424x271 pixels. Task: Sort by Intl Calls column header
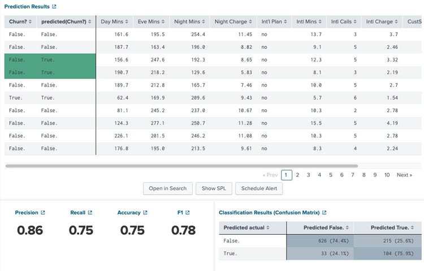pyautogui.click(x=344, y=22)
